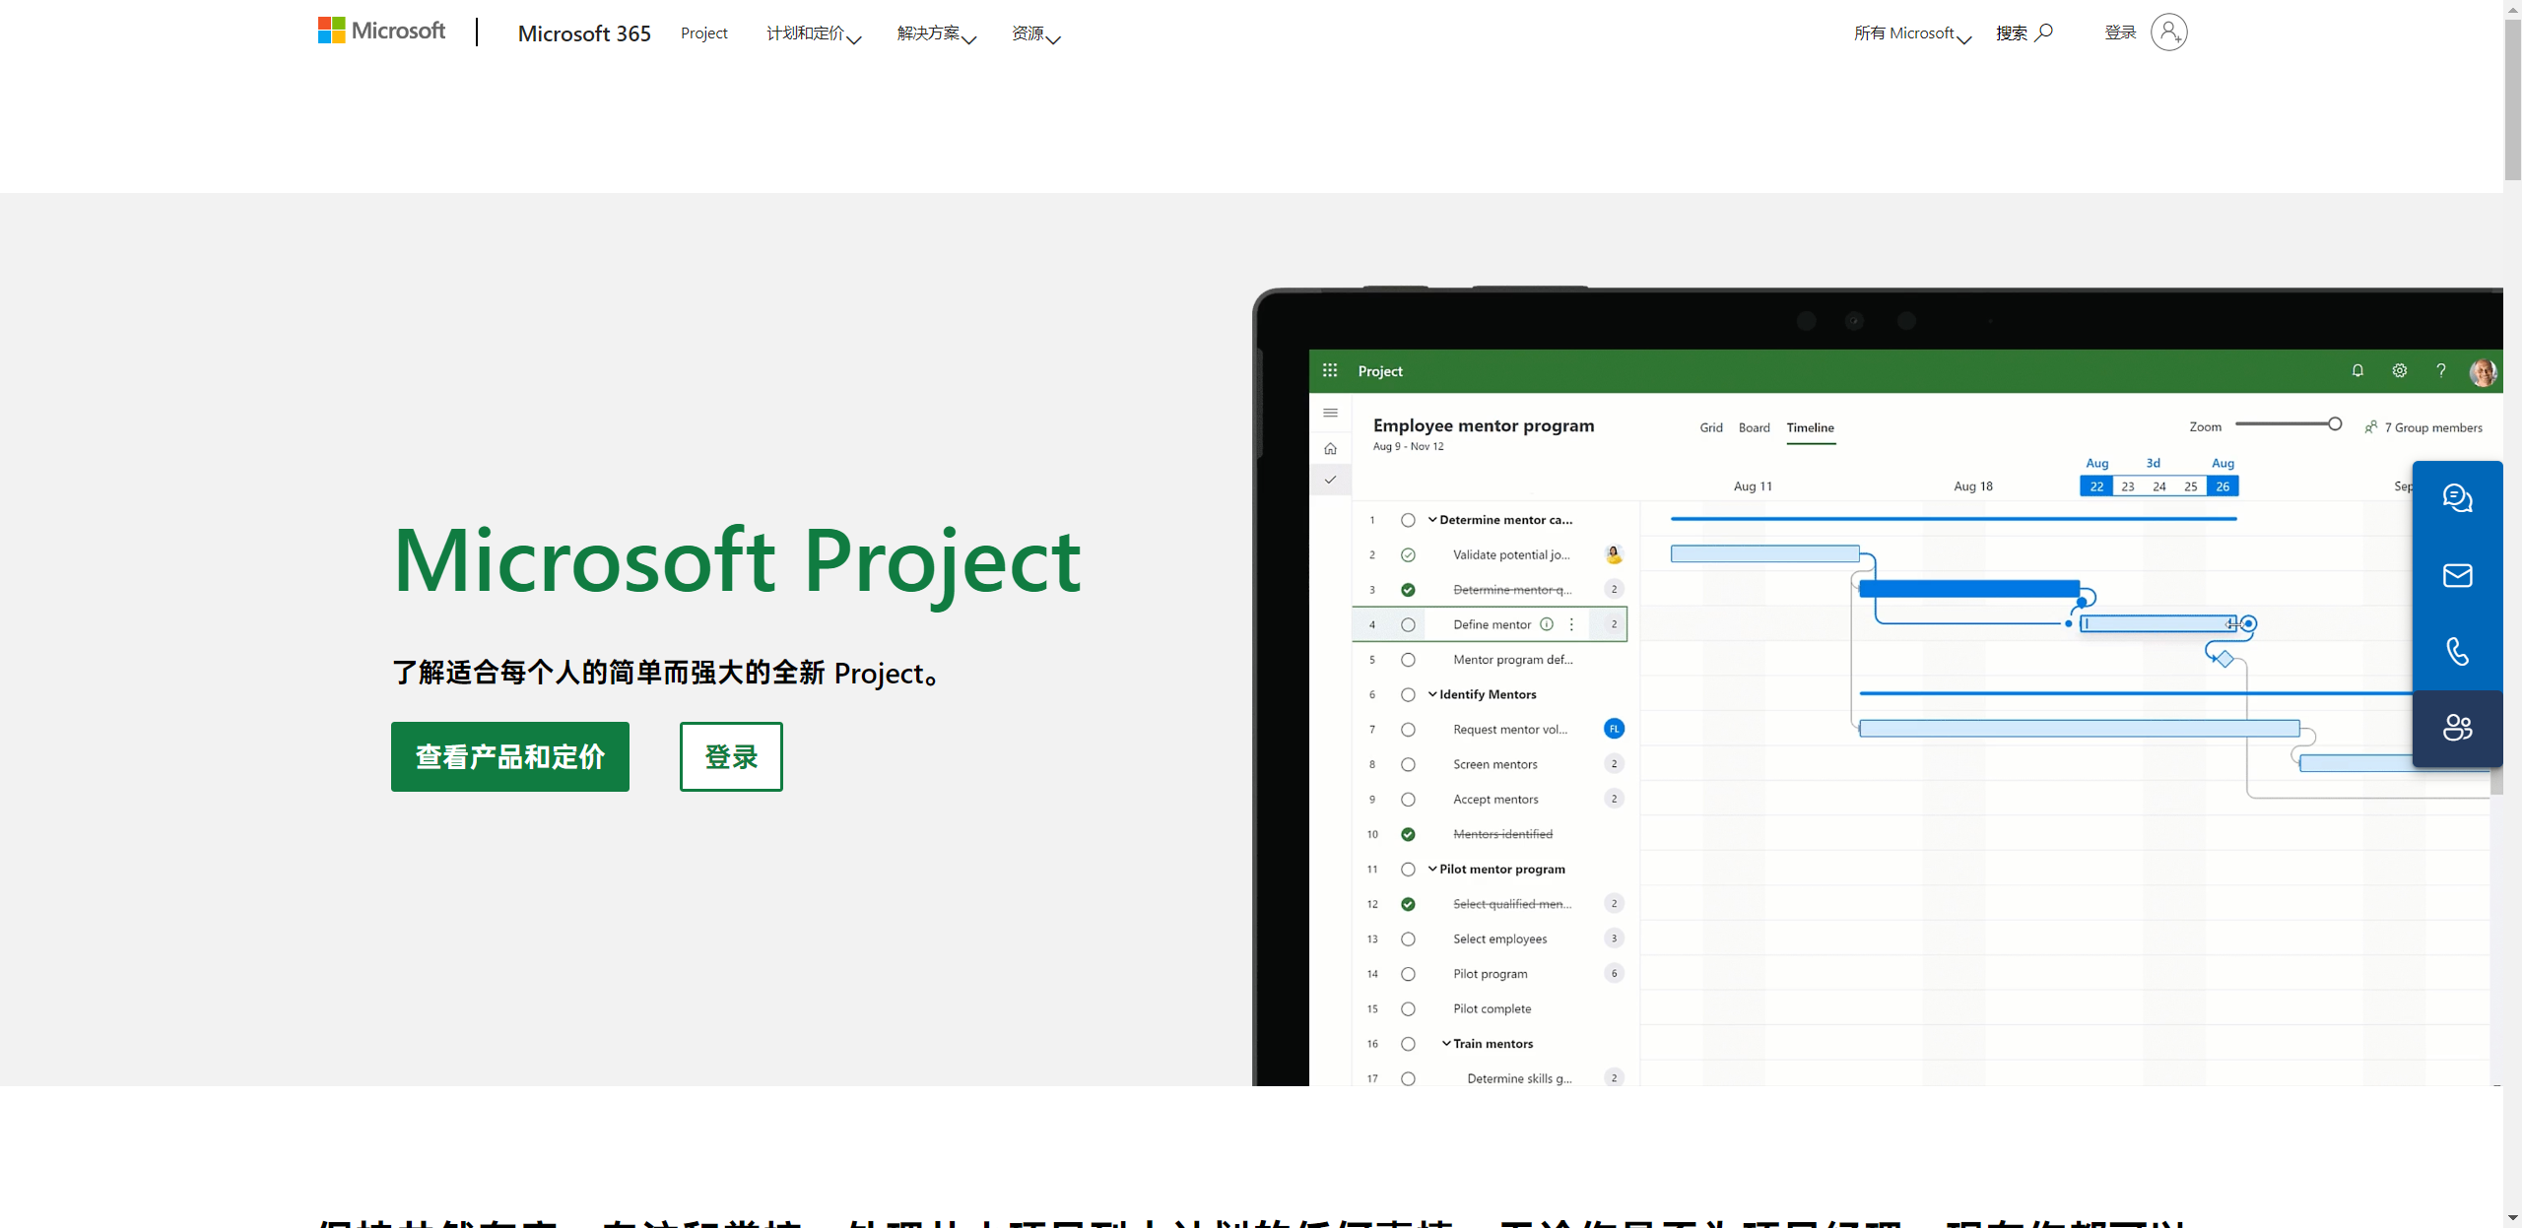Image resolution: width=2522 pixels, height=1228 pixels.
Task: Click the assignee count badge on Pilot program row
Action: pyautogui.click(x=1614, y=973)
